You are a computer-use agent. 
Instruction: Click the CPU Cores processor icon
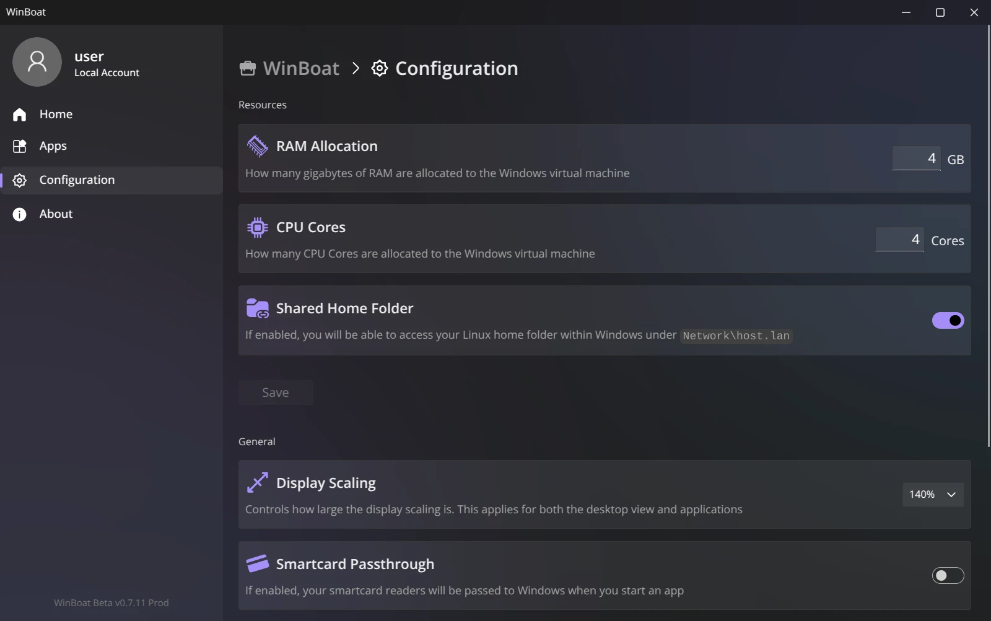click(x=257, y=227)
